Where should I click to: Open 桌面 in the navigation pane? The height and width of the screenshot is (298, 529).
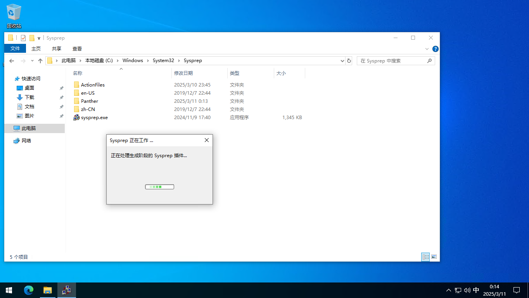pos(29,88)
